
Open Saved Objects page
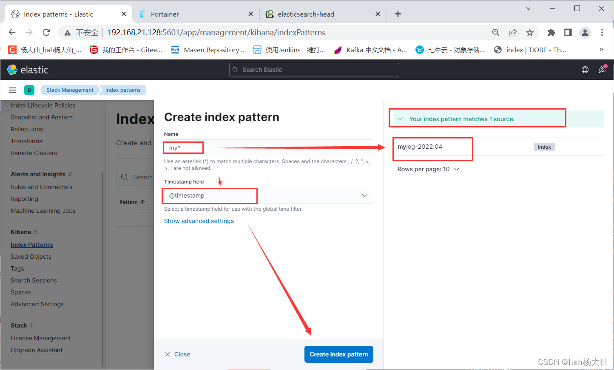point(31,257)
